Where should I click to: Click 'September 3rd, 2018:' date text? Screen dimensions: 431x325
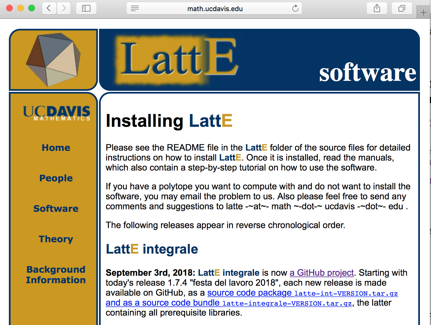click(151, 273)
